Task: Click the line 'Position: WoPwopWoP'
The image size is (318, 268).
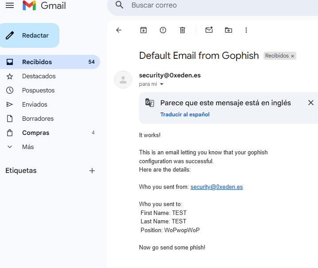Action: 170,230
